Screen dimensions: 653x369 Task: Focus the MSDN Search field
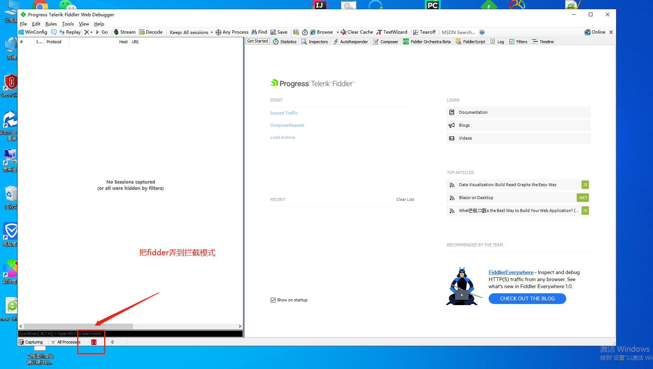point(458,32)
